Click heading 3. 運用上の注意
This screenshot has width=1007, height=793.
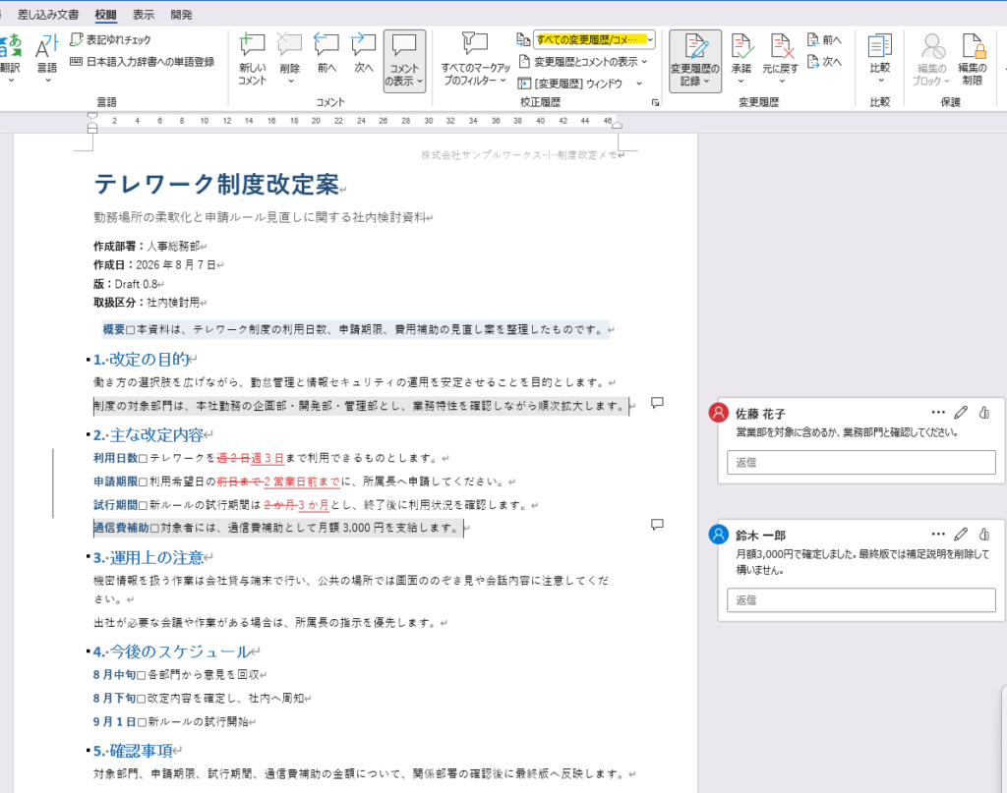point(149,557)
